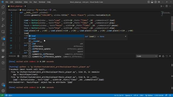Open errors and warnings status item
173x97 pixels.
pyautogui.click(x=9, y=95)
